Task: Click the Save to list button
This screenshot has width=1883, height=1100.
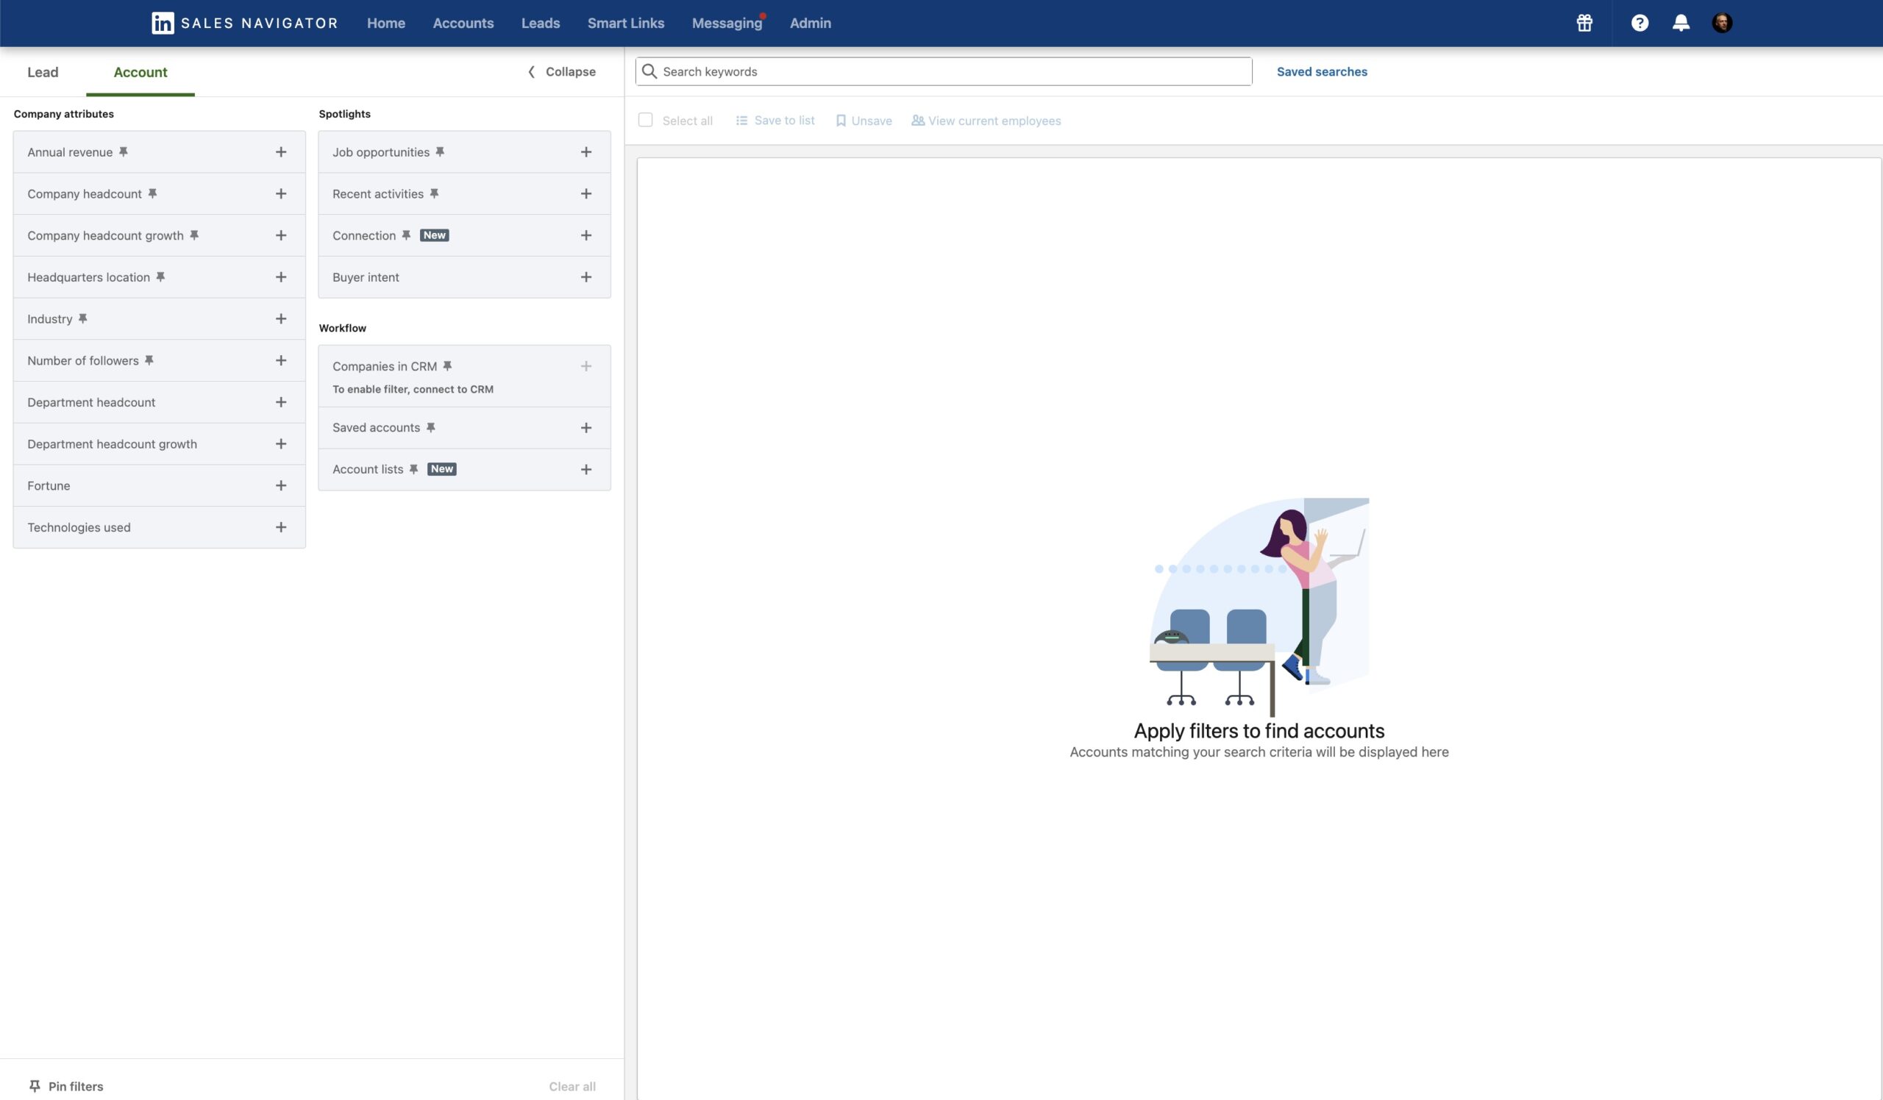Action: pos(775,121)
